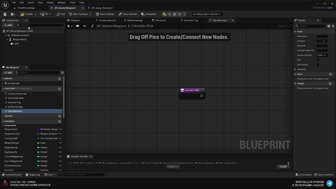
Task: Save the blueprint with the save icon
Action: 5,14
